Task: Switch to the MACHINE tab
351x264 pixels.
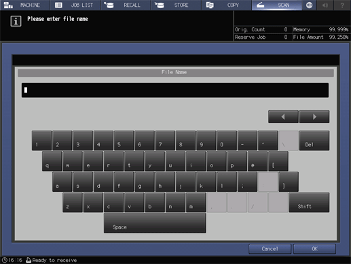Action: (x=24, y=5)
